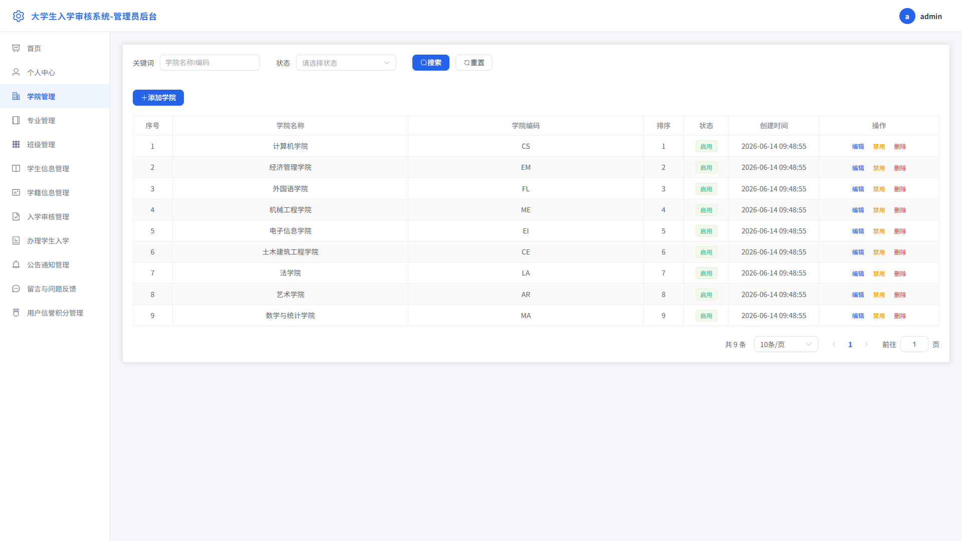Toggle 数学与统计学院 status with 禁用

coord(879,316)
